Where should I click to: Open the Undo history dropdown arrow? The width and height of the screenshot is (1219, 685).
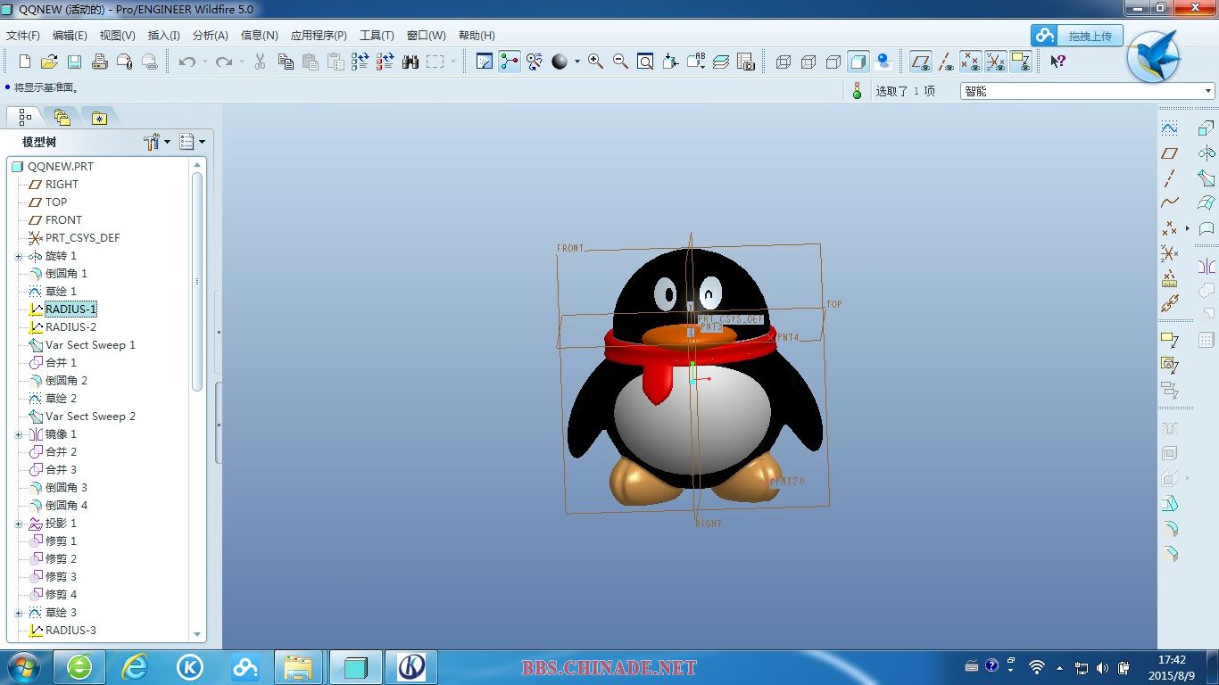(204, 62)
